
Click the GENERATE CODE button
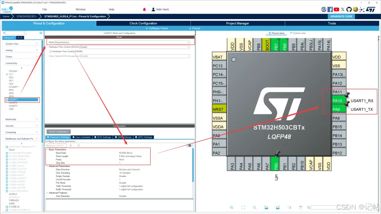(x=341, y=16)
